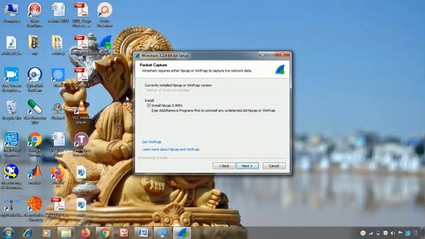425x239 pixels.
Task: Open the Windows Start menu
Action: 8,233
